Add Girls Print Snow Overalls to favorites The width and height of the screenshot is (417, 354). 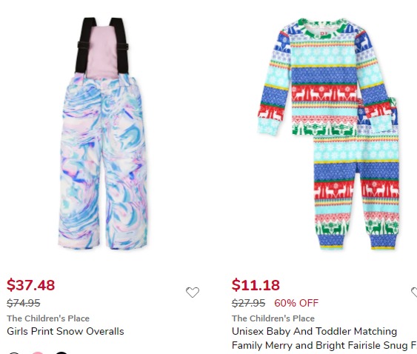tap(193, 293)
